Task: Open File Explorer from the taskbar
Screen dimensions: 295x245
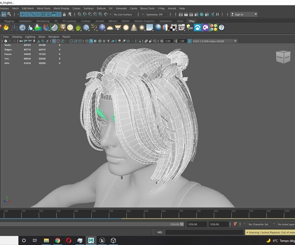Action: 46,240
